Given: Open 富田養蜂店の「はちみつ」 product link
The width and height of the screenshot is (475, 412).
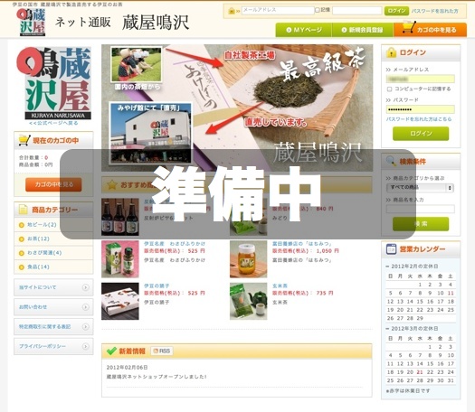Looking at the screenshot, I should pyautogui.click(x=301, y=244).
